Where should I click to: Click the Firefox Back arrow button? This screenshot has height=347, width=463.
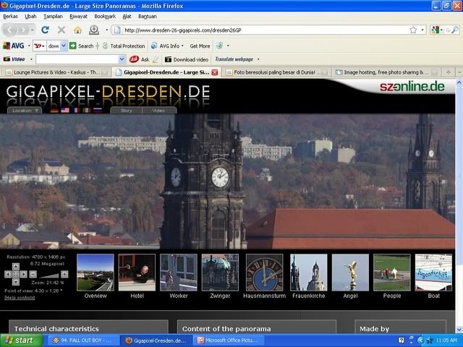pos(9,30)
